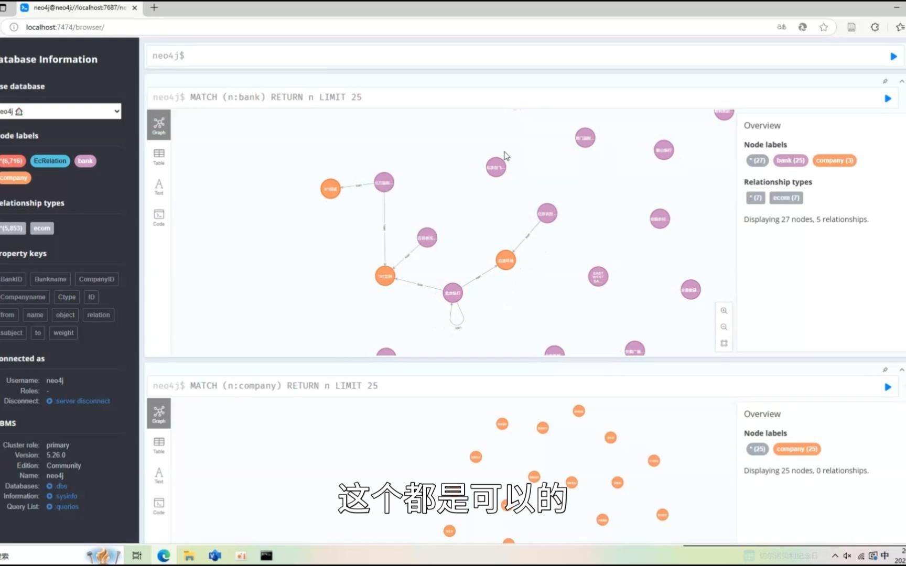Click *(27) all-nodes tag in bank overview

pos(757,160)
